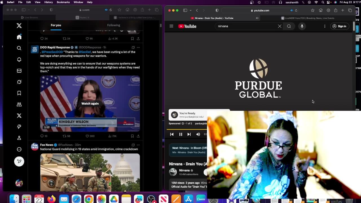Viewport: 361px width, 203px height.
Task: Start YouTube voice search microphone
Action: click(x=302, y=26)
